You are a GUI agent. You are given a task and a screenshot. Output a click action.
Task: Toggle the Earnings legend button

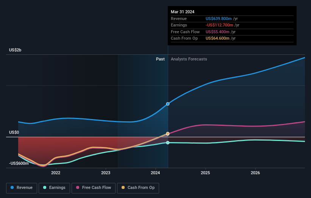pyautogui.click(x=54, y=188)
